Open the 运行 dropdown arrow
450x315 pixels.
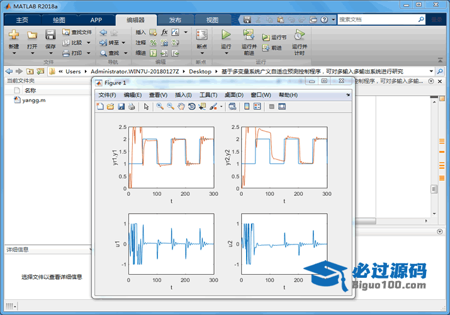226,53
